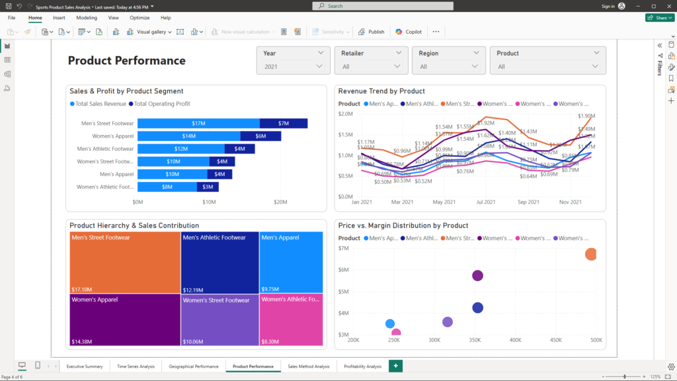Add new page with plus button
Viewport: 677px width, 381px height.
click(x=395, y=366)
